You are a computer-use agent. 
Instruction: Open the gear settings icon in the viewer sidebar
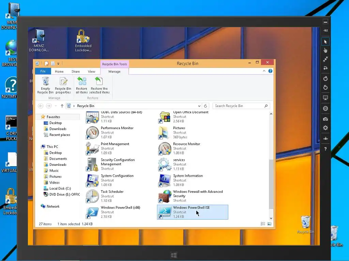[x=325, y=128]
